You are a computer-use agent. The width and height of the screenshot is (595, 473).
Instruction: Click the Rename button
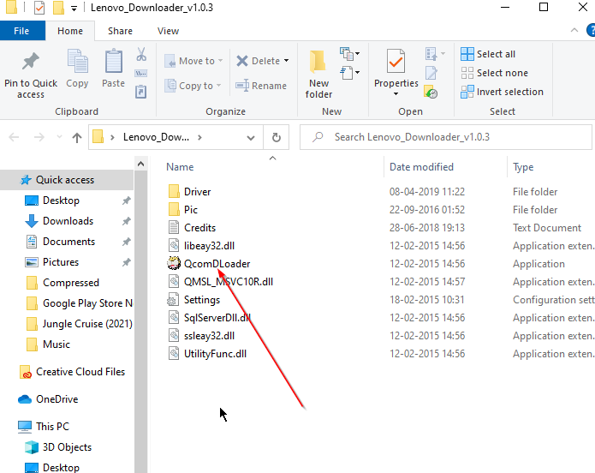click(261, 86)
